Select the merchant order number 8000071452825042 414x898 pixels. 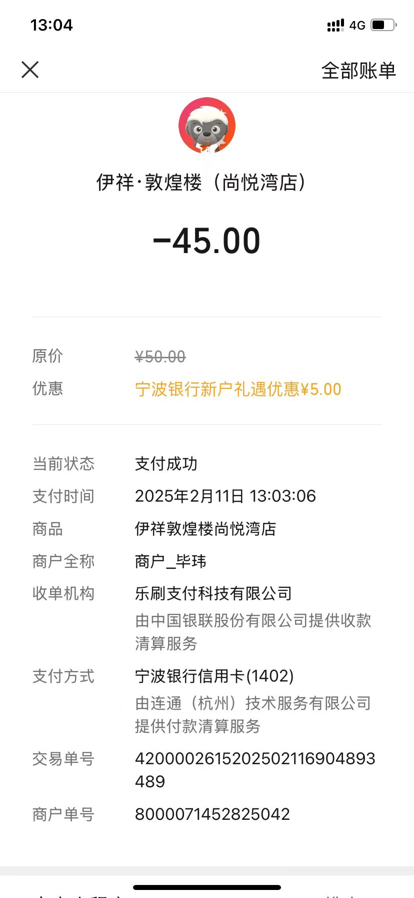(x=212, y=814)
